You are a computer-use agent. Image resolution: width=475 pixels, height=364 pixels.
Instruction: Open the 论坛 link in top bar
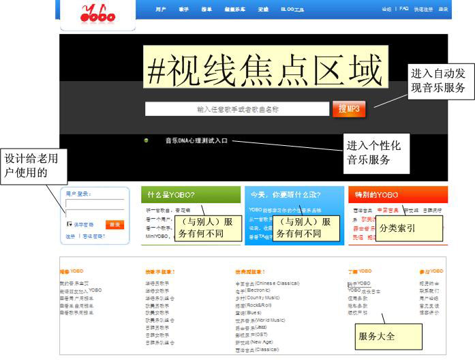386,10
